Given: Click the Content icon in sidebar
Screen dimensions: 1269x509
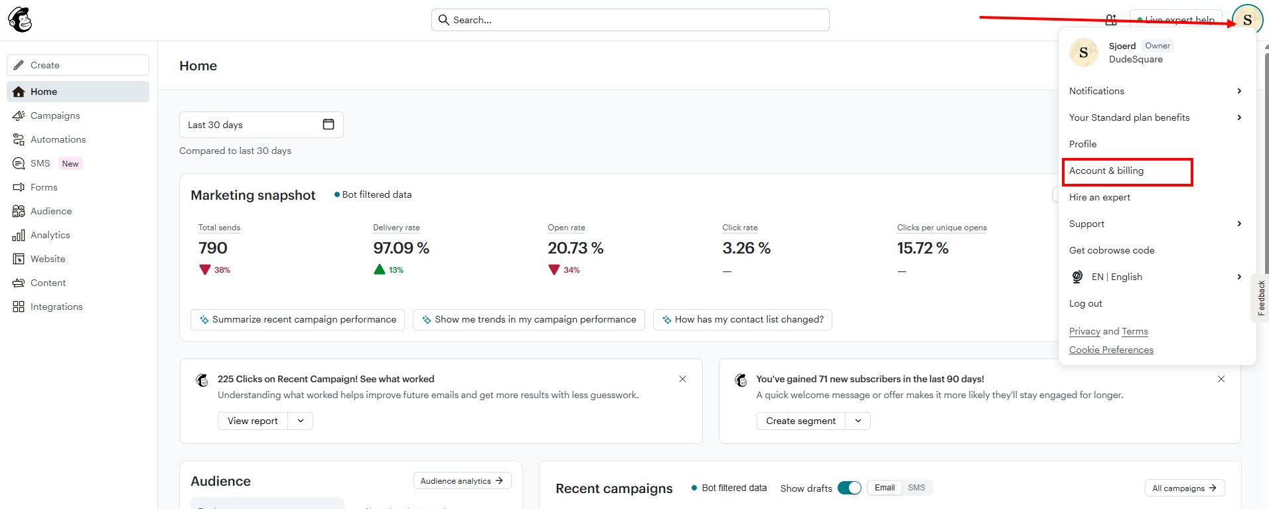Looking at the screenshot, I should [x=19, y=283].
